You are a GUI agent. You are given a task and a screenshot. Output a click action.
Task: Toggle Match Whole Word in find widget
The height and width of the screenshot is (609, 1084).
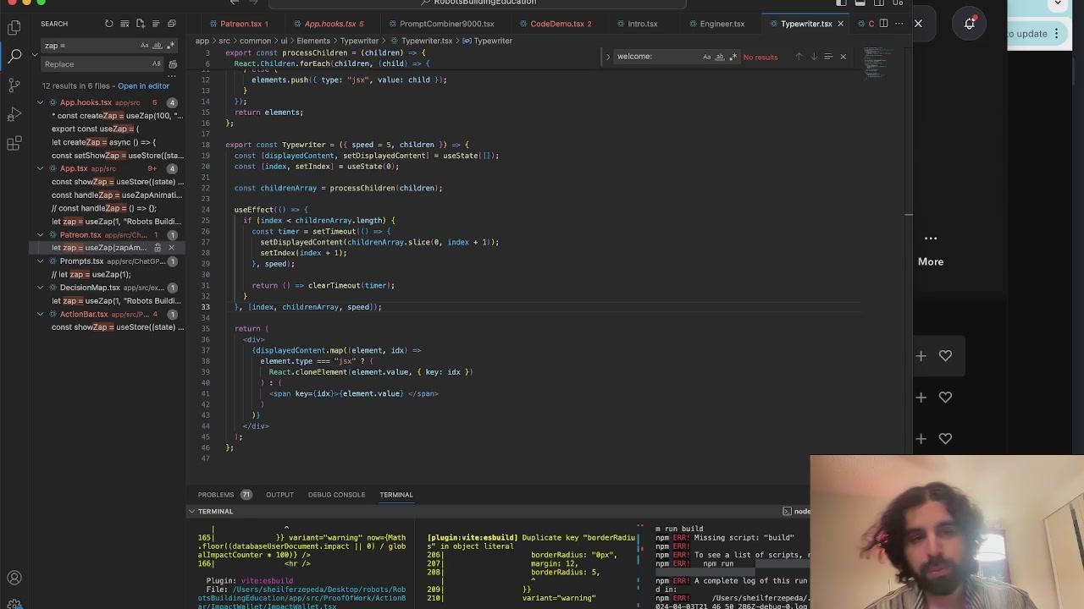(x=720, y=57)
